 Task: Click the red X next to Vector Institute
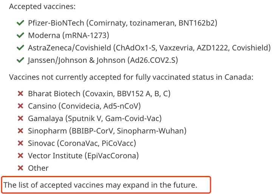[x=20, y=156]
